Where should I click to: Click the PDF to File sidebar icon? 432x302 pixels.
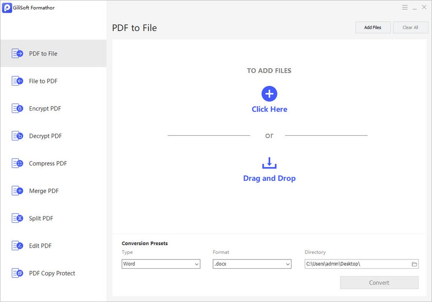coord(17,53)
